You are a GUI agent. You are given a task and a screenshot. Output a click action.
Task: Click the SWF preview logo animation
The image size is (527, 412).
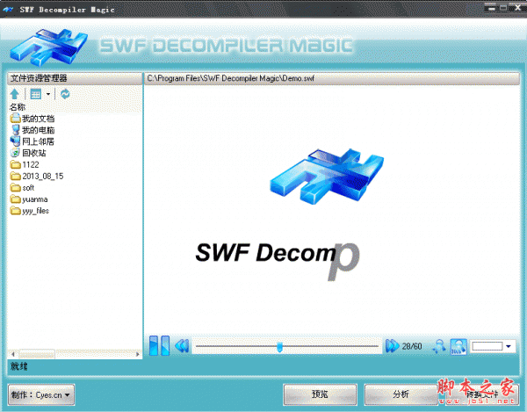tap(327, 176)
